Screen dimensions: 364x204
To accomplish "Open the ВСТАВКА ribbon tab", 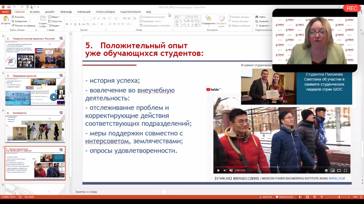I will pyautogui.click(x=35, y=12).
